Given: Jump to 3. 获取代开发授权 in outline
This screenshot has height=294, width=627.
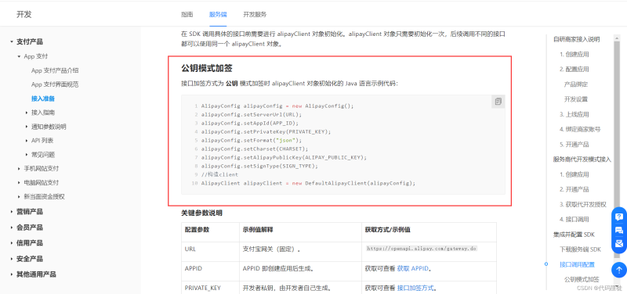Looking at the screenshot, I should pyautogui.click(x=582, y=204).
